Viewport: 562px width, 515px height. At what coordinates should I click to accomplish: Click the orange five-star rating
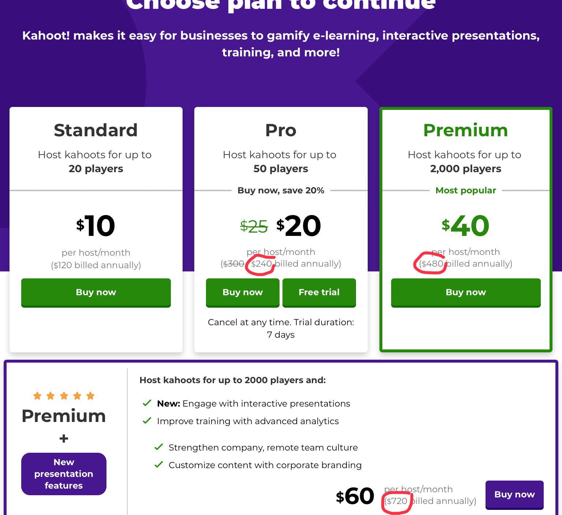point(64,396)
